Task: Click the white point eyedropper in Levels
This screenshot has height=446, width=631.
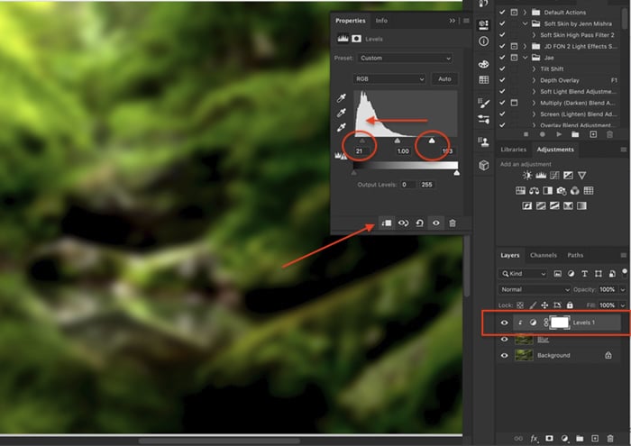Action: pos(342,128)
